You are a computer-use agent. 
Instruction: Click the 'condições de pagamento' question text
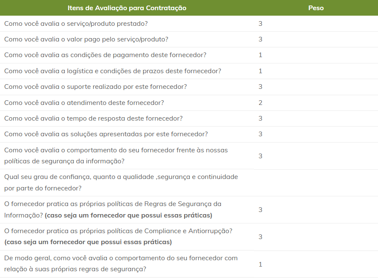coord(105,55)
